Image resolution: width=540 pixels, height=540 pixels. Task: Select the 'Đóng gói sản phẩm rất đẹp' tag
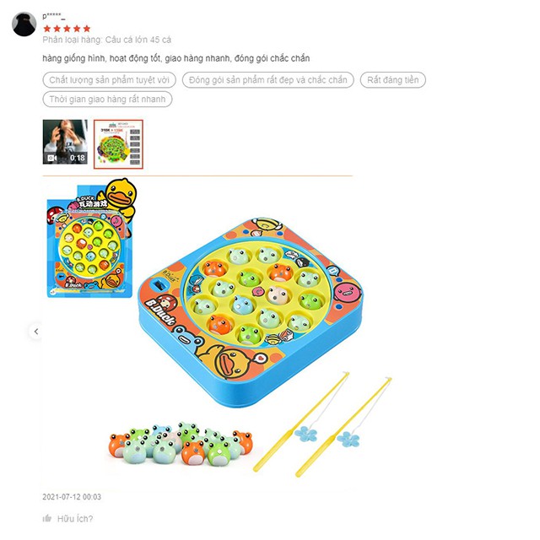268,80
